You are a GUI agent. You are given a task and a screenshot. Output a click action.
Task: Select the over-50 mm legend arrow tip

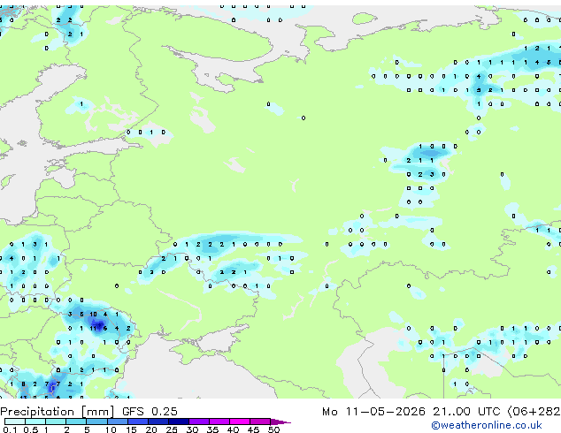pyautogui.click(x=280, y=422)
